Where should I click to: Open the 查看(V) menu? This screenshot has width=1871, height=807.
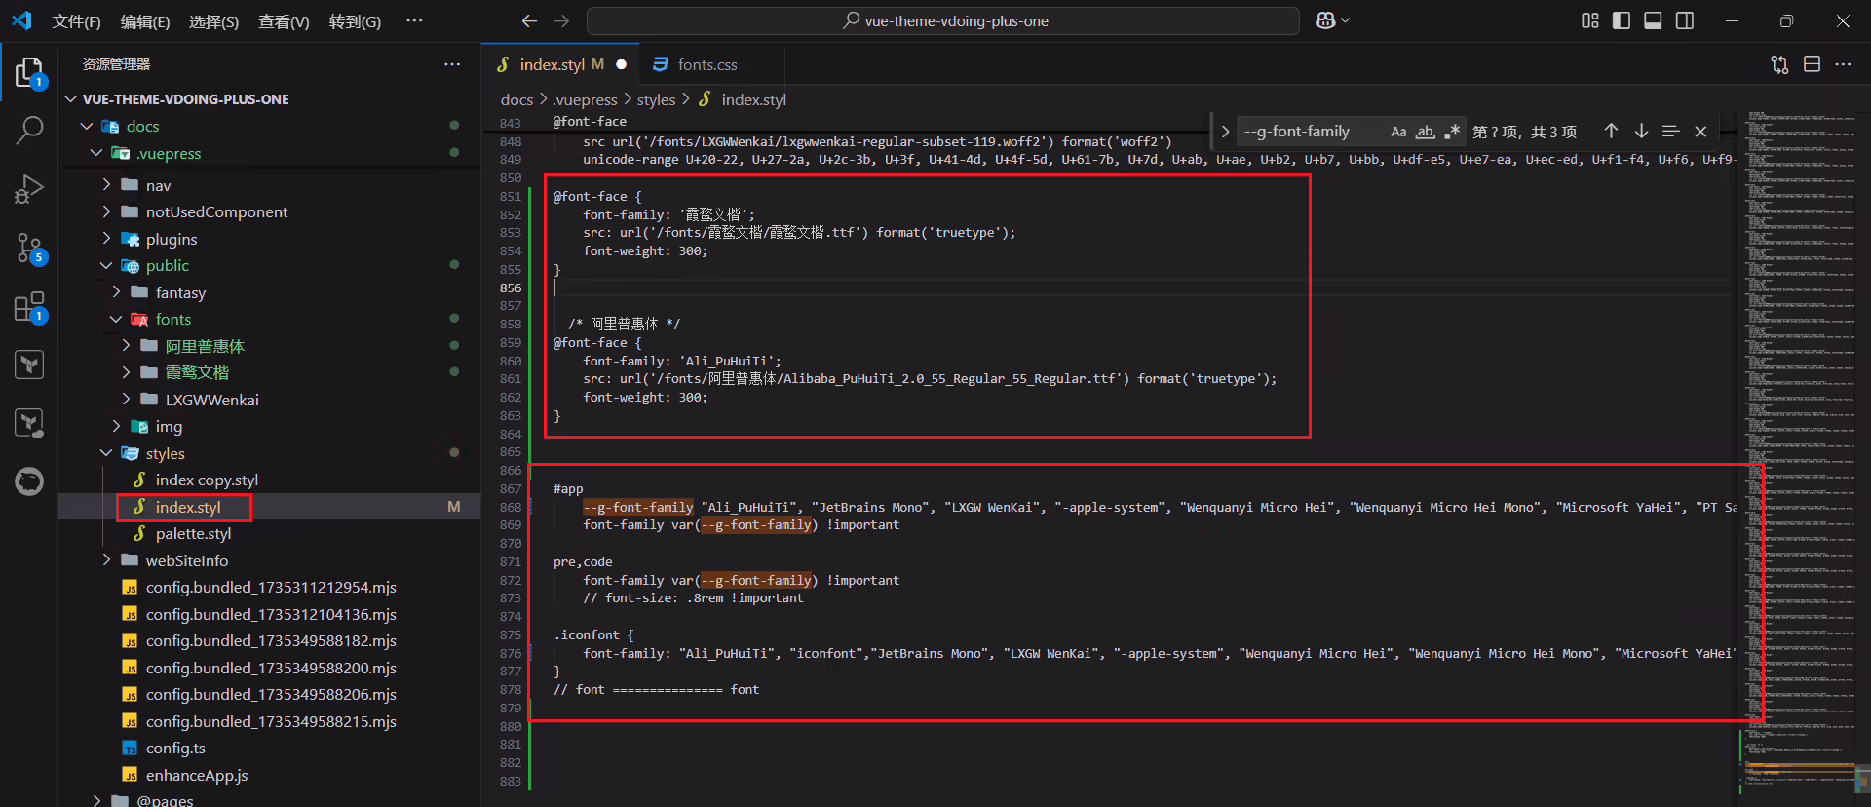coord(284,21)
